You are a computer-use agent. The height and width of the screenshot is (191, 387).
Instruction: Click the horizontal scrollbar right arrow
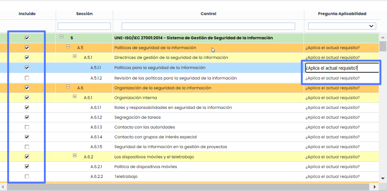click(375, 187)
